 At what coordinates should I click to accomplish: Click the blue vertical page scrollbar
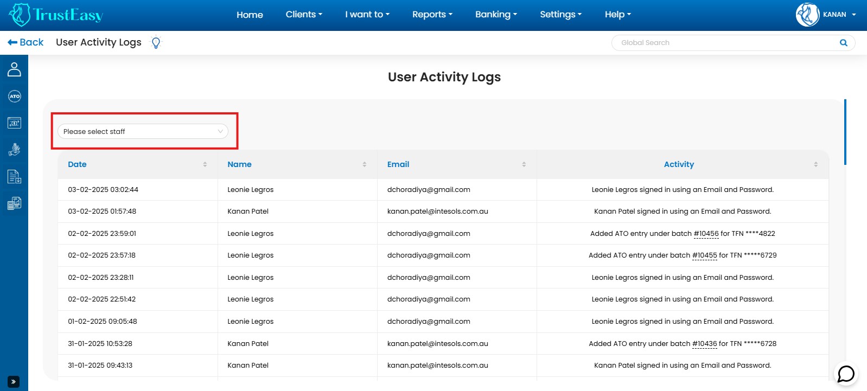(x=845, y=132)
